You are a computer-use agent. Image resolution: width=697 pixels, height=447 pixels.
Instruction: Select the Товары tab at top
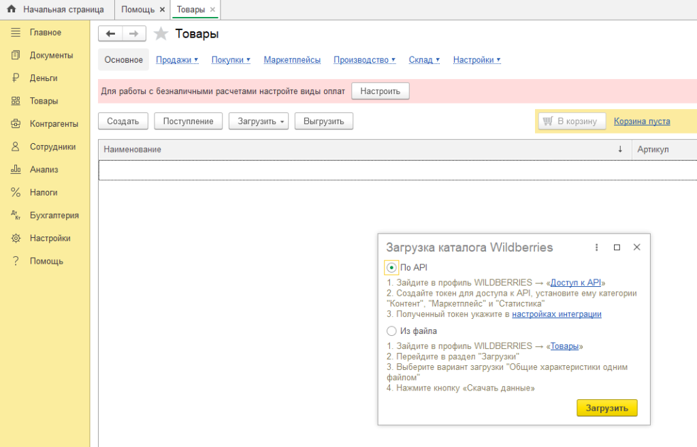click(191, 10)
